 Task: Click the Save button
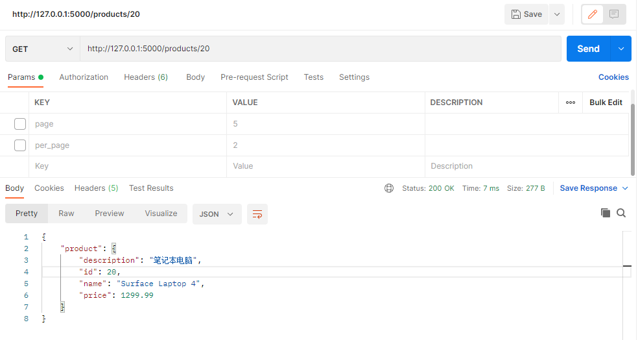click(x=526, y=14)
